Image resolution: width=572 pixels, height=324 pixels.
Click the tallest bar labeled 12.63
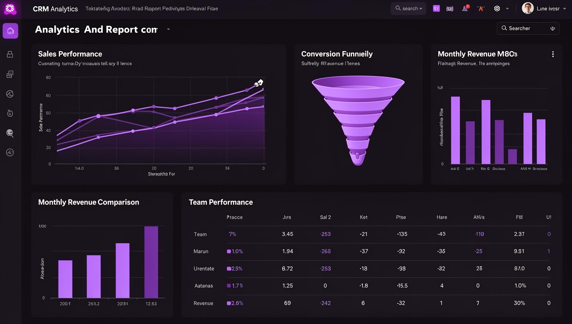pyautogui.click(x=151, y=262)
